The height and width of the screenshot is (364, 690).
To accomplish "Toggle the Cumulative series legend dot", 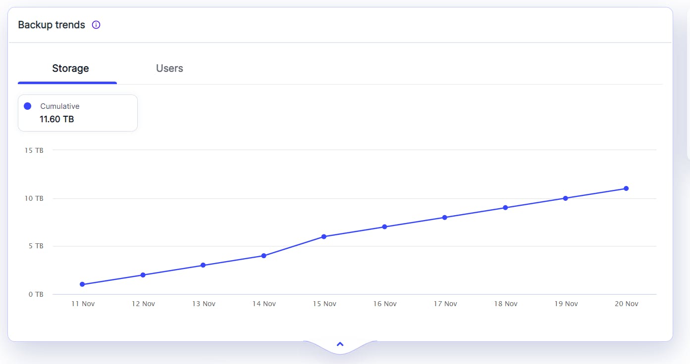I will click(28, 106).
